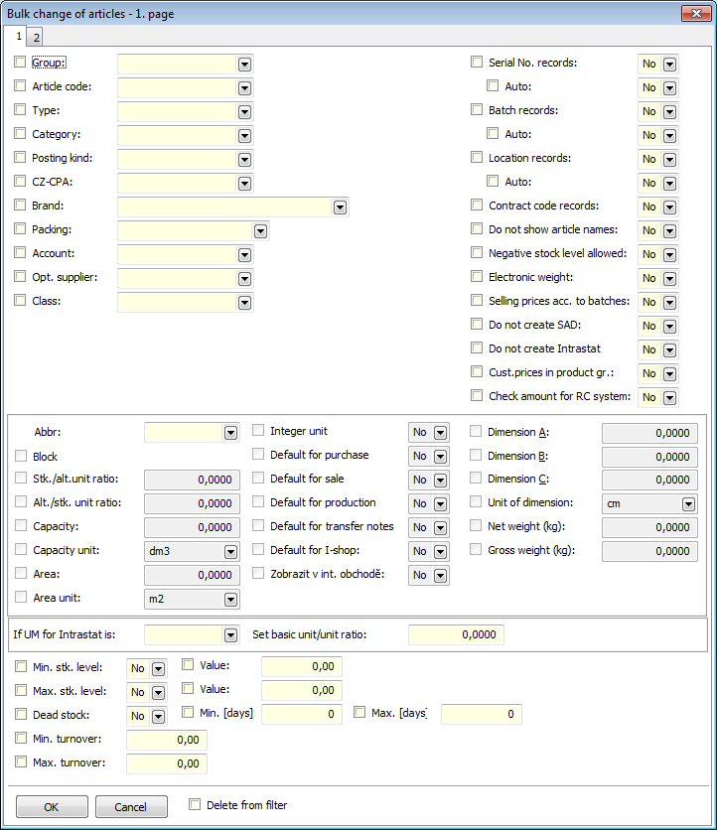Viewport: 717px width, 830px height.
Task: Open the Brand dropdown list
Action: coord(340,207)
